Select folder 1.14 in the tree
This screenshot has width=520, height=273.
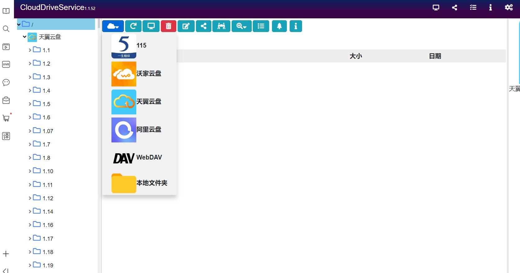[43, 211]
